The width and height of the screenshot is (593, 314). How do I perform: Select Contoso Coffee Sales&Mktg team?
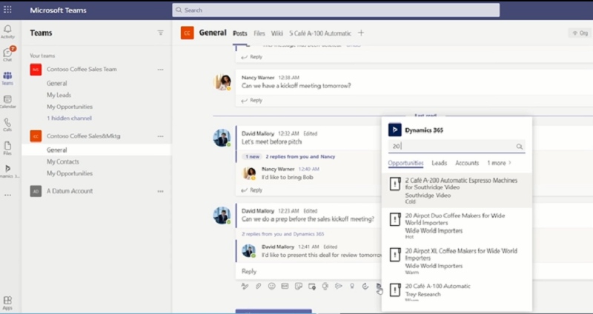click(x=84, y=136)
